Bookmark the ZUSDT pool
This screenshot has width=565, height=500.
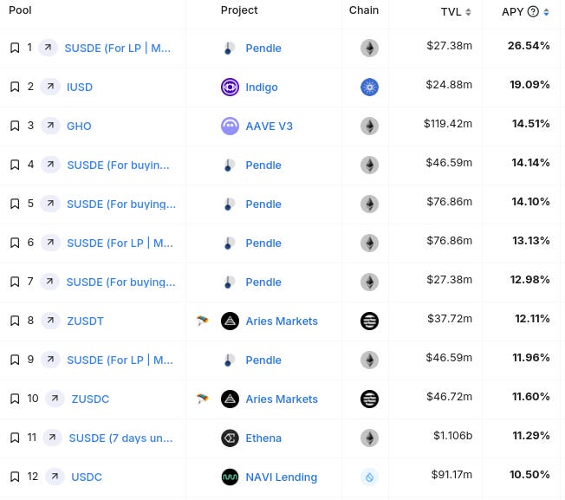click(x=15, y=321)
